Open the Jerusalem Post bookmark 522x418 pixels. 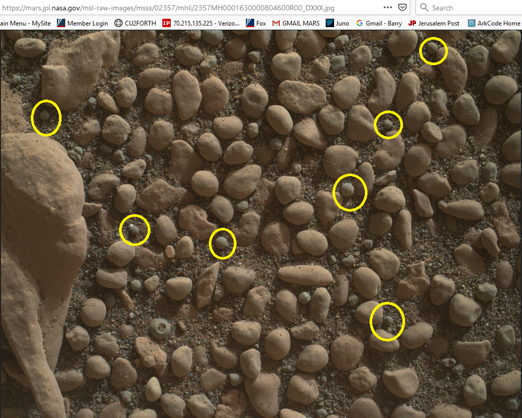pyautogui.click(x=434, y=23)
